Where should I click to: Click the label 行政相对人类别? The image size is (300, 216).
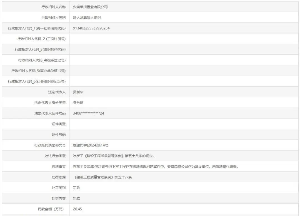point(53,18)
